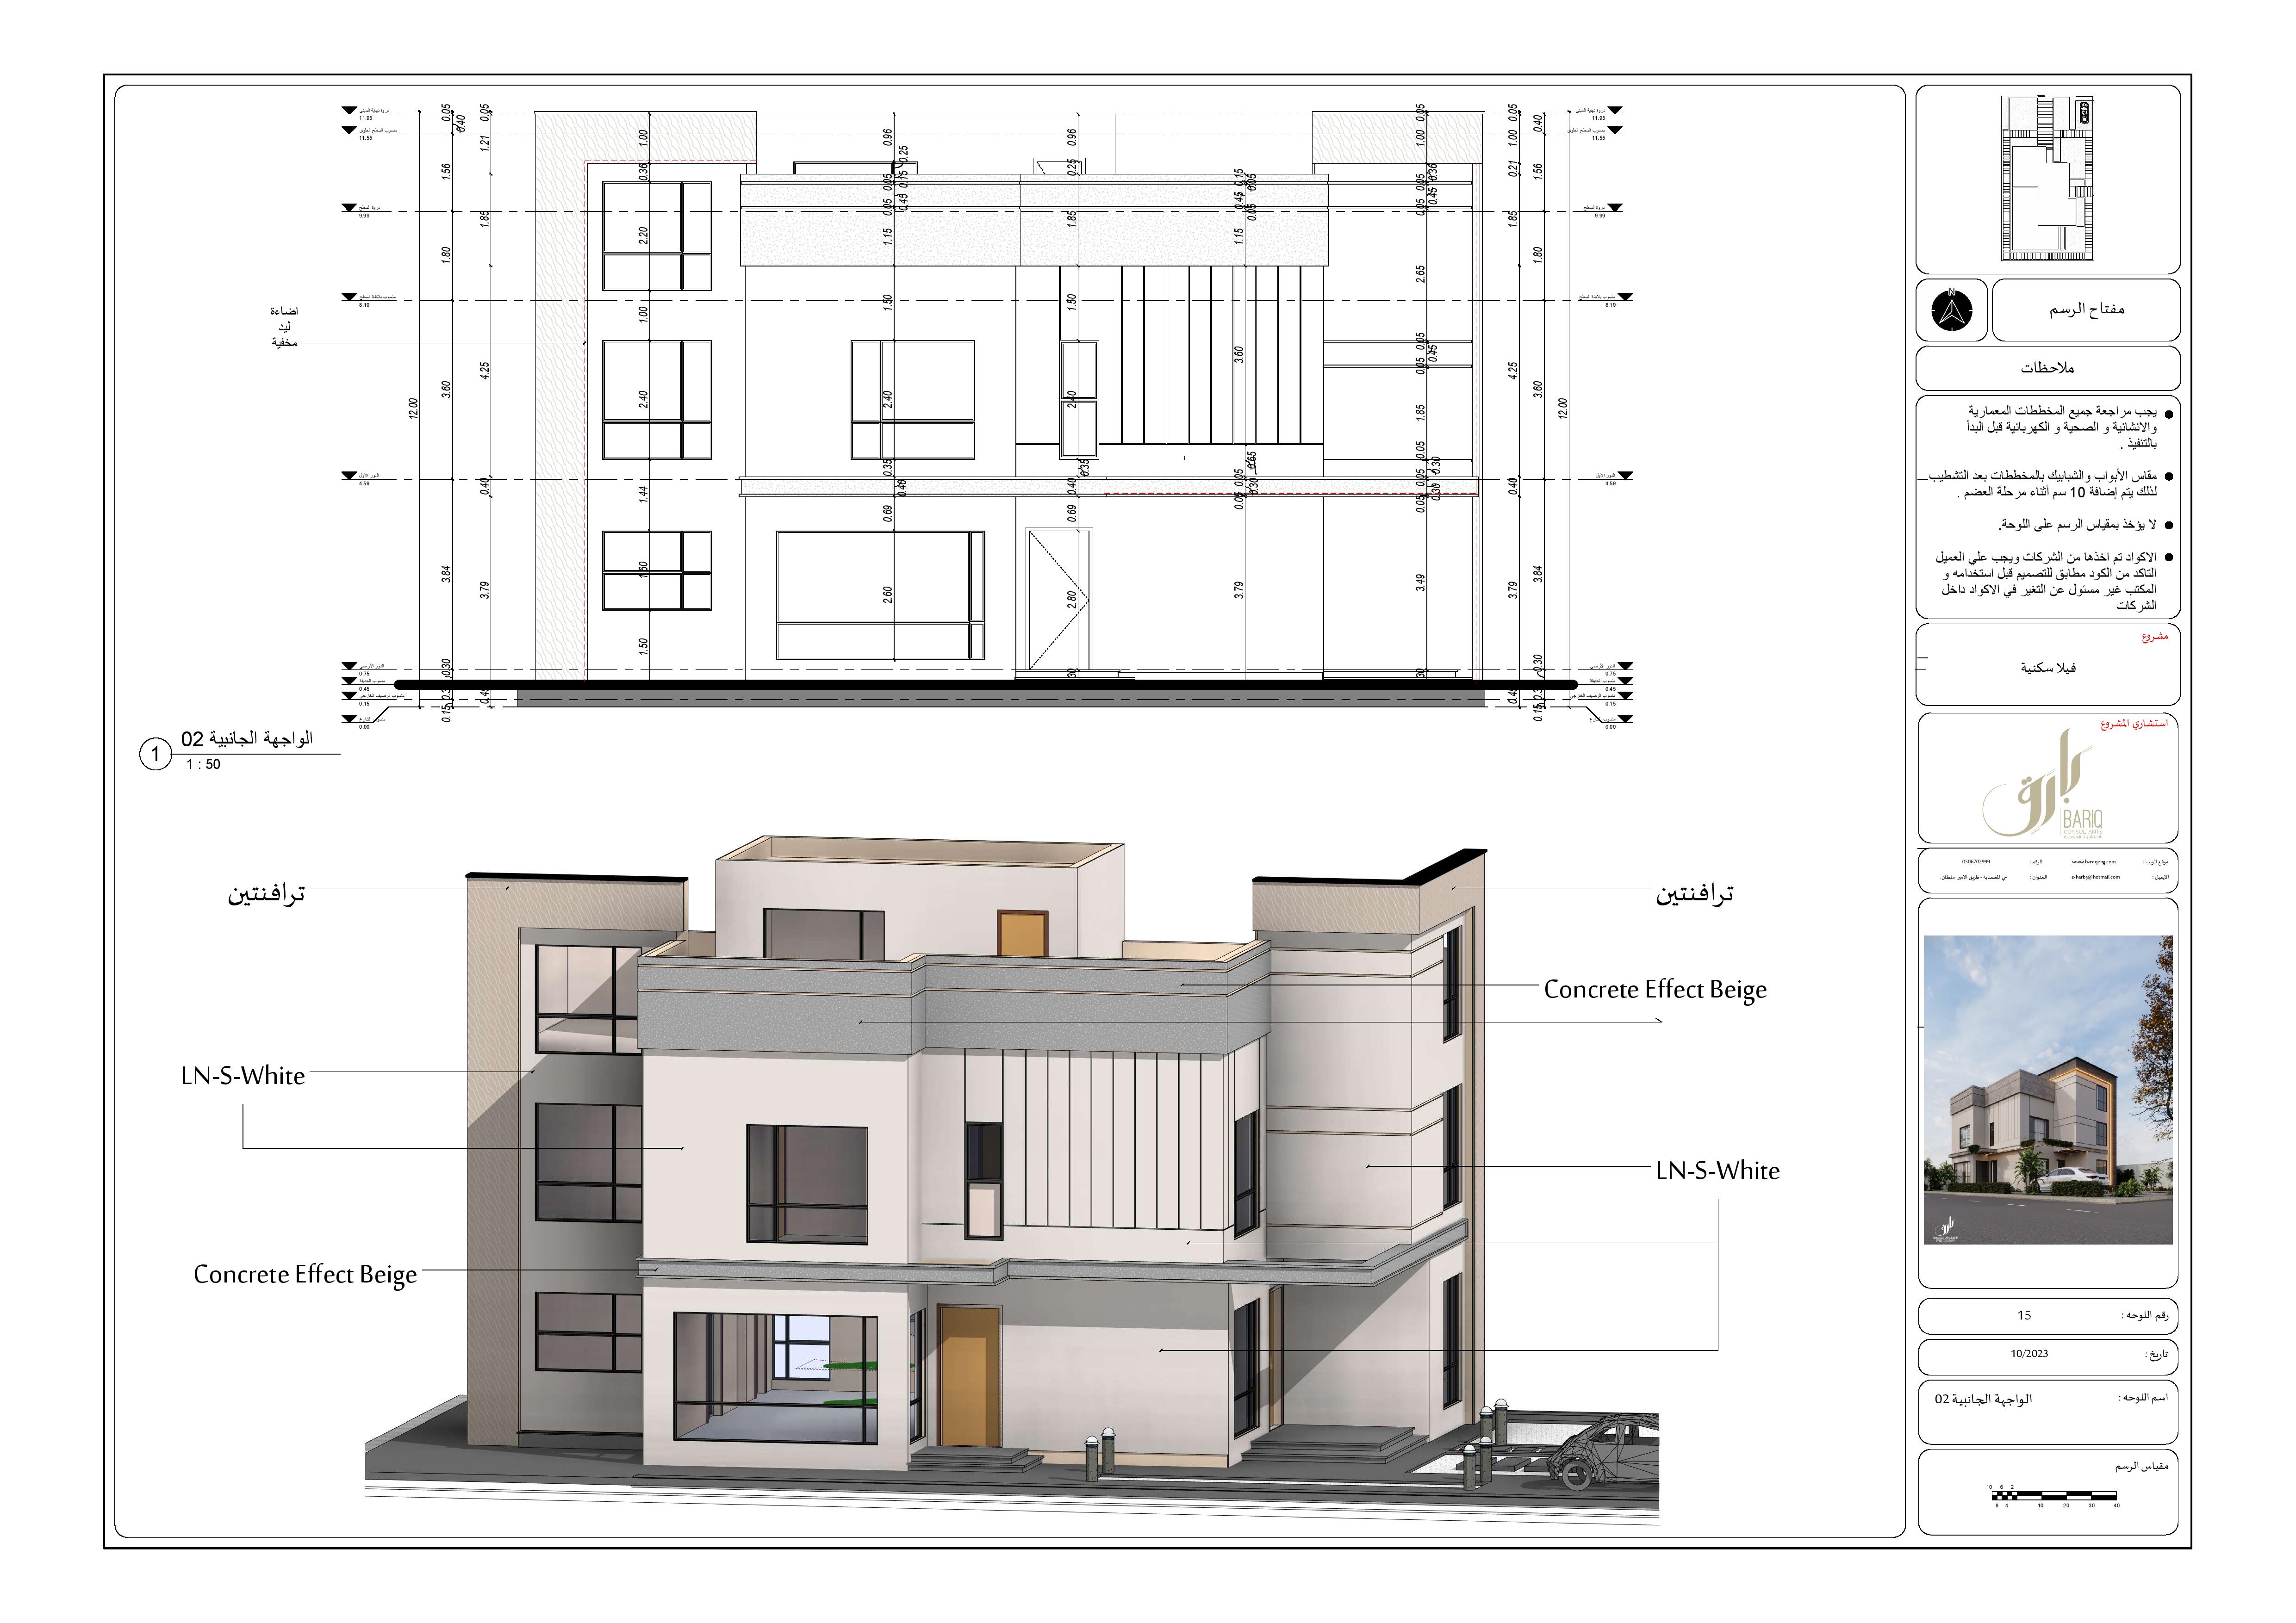
Task: Select the 2.80 door height dimension
Action: coord(1072,599)
